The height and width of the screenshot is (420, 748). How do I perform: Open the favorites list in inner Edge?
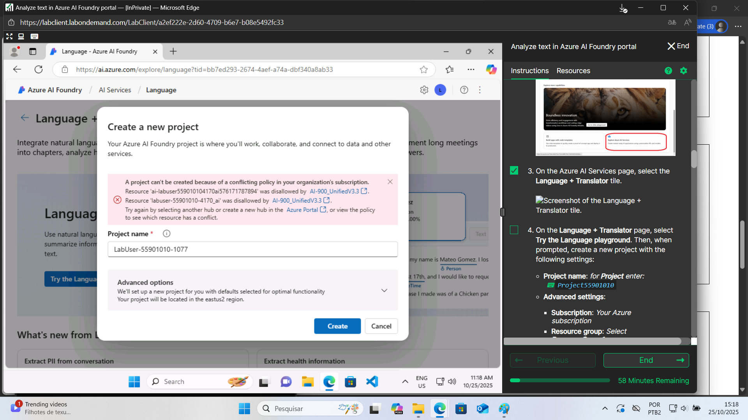coord(450,70)
